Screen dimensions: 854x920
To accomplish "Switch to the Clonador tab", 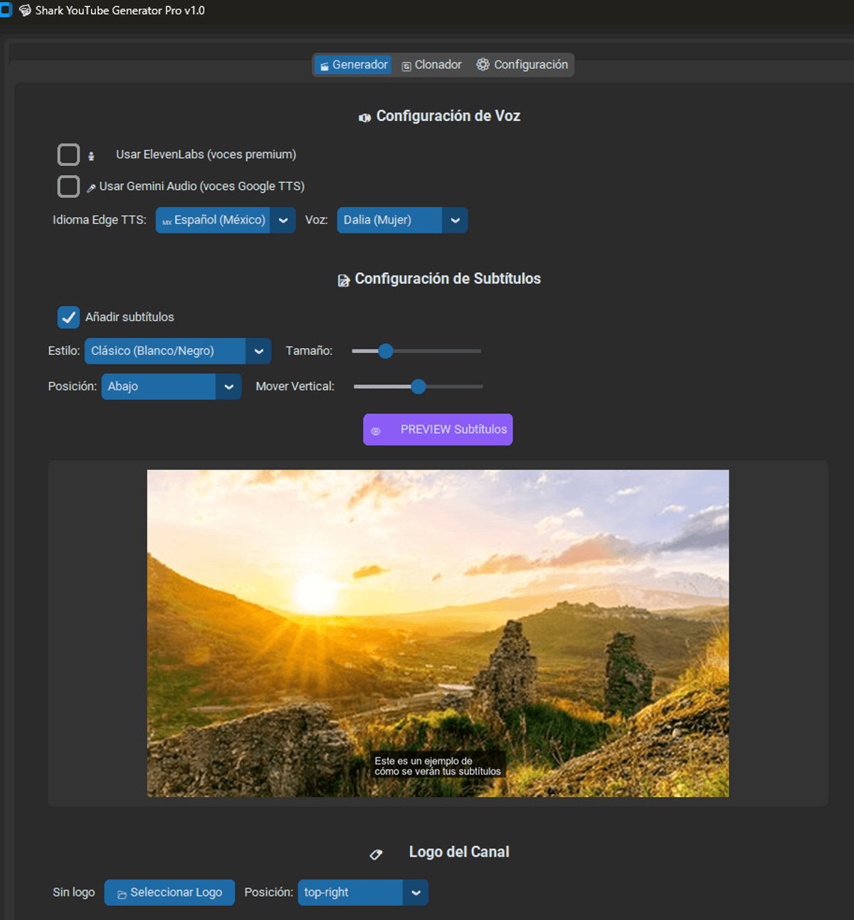I will coord(431,65).
